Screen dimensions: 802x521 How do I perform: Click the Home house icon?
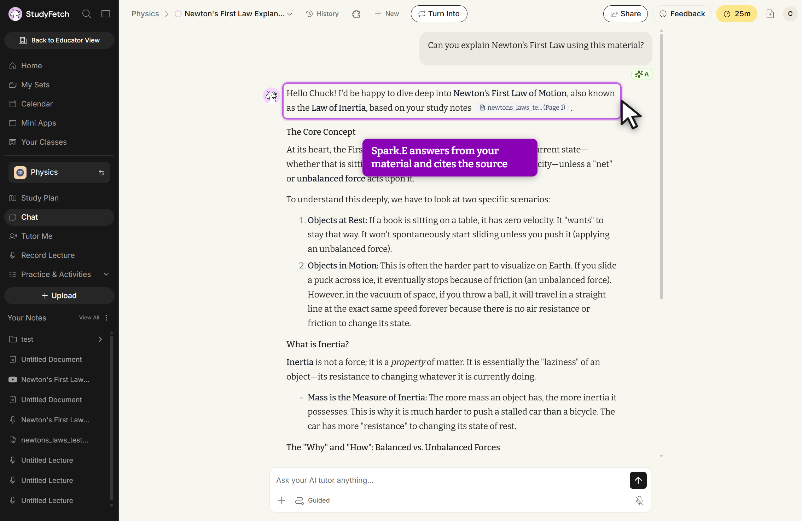coord(13,66)
